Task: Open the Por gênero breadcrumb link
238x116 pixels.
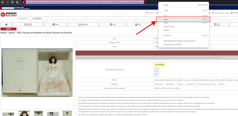Action: point(170,84)
